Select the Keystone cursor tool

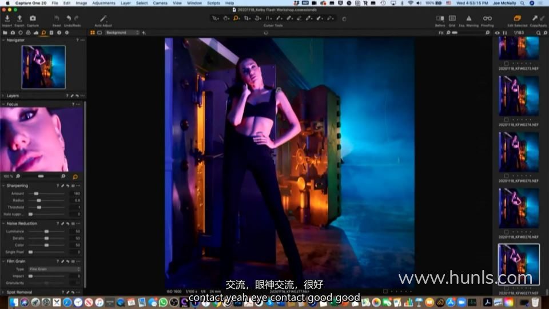pyautogui.click(x=268, y=18)
